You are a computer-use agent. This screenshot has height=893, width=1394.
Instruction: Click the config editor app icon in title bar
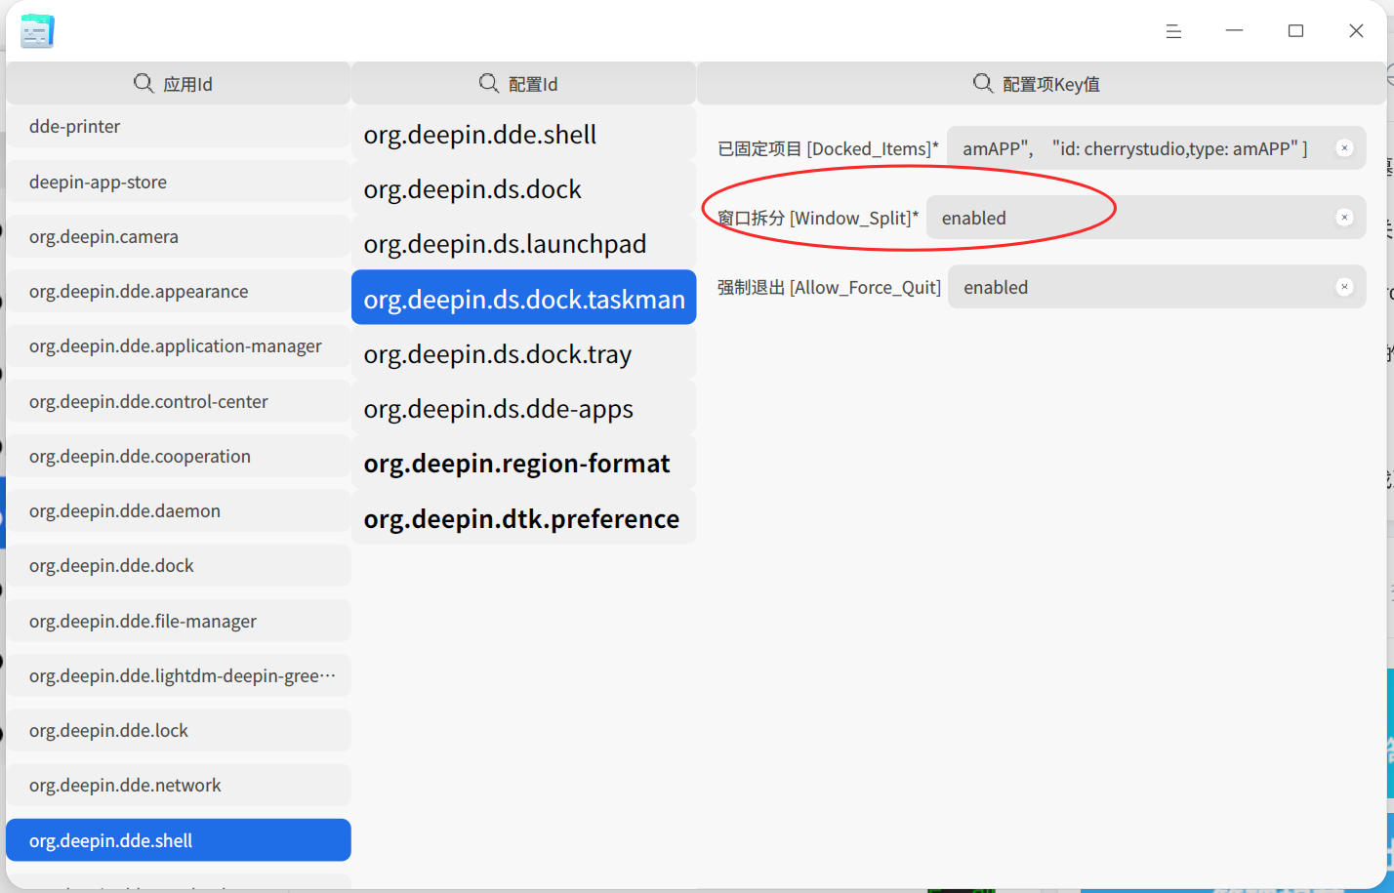coord(37,31)
